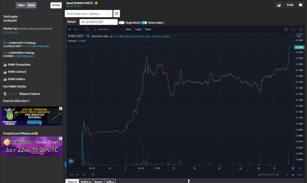Click Load in chart toolbar

[138, 29]
